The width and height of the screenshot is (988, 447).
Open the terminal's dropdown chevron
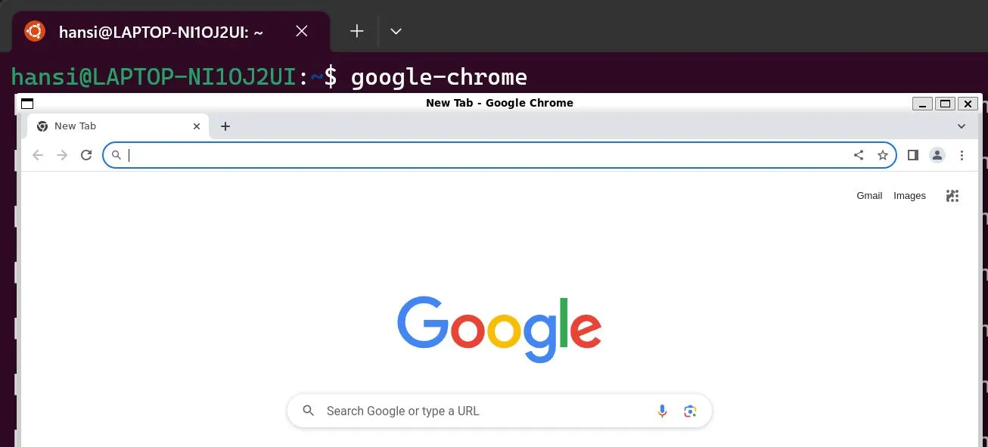[396, 31]
